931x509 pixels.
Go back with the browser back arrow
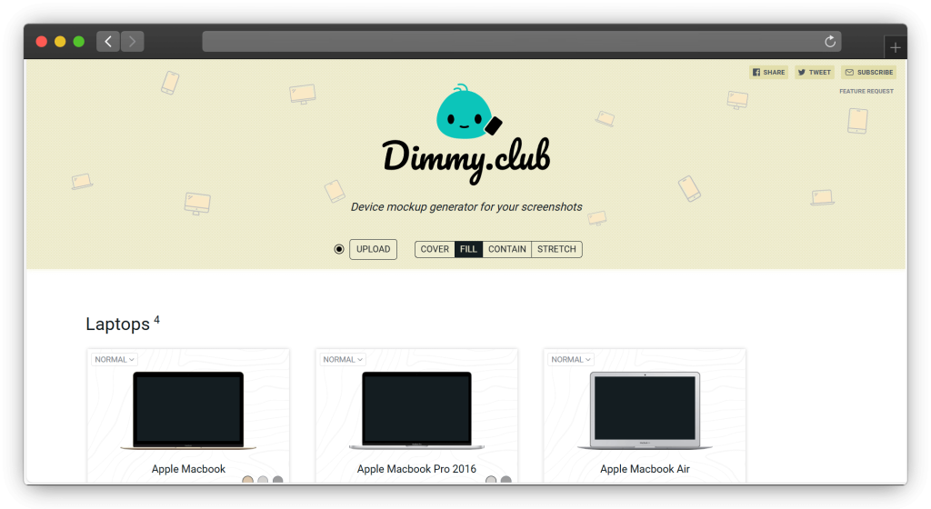click(108, 42)
